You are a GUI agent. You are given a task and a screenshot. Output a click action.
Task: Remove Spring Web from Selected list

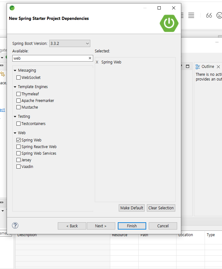coord(97,62)
